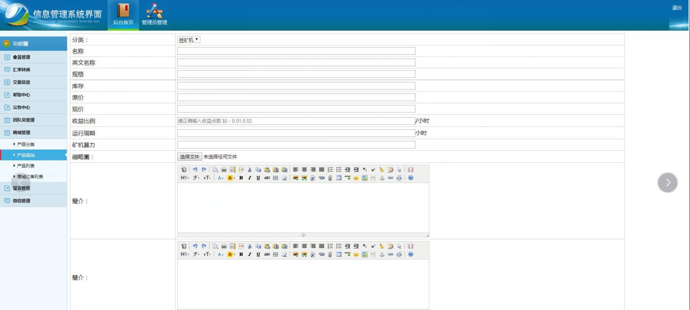Open H1 heading dropdown in first 簡介 editor
Screen dimensions: 690x310
coord(185,178)
